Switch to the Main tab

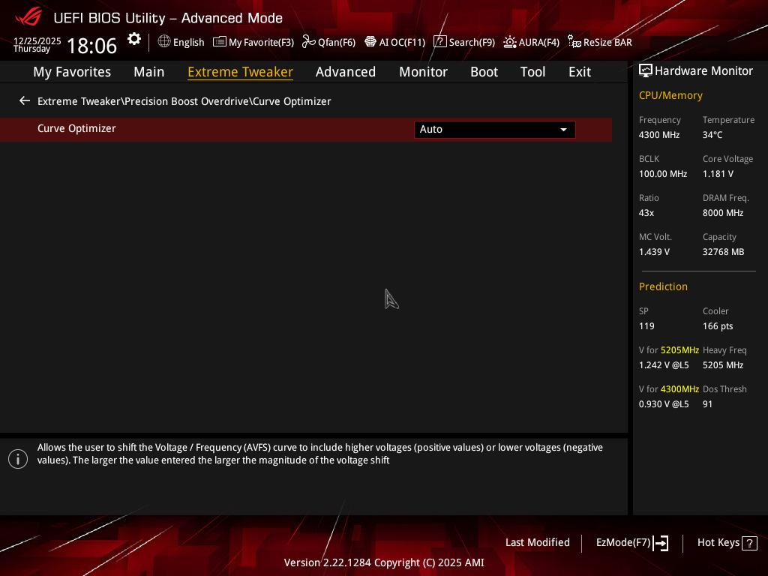(x=149, y=72)
